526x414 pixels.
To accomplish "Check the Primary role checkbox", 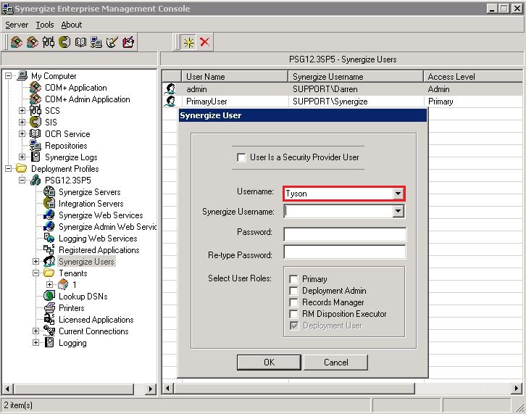I will coord(293,279).
